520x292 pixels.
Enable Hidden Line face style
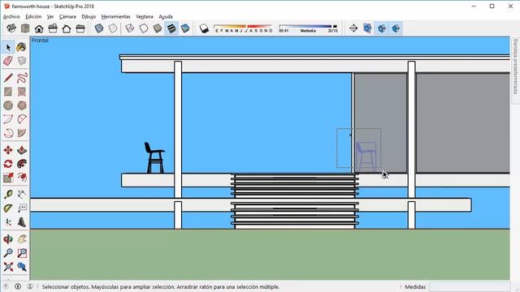(144, 28)
